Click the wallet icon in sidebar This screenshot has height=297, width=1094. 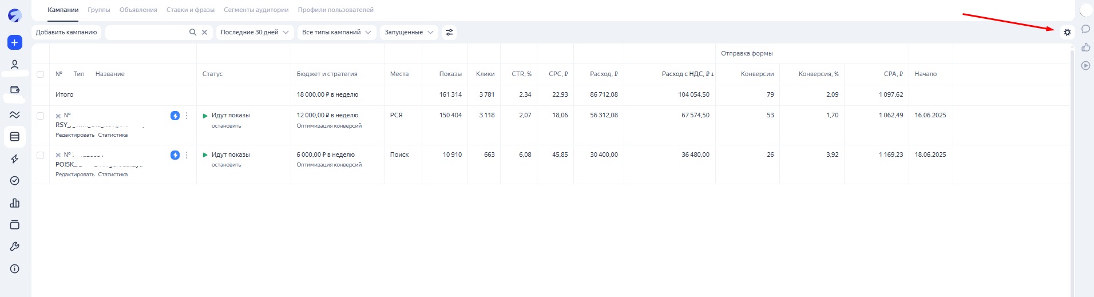tap(15, 90)
